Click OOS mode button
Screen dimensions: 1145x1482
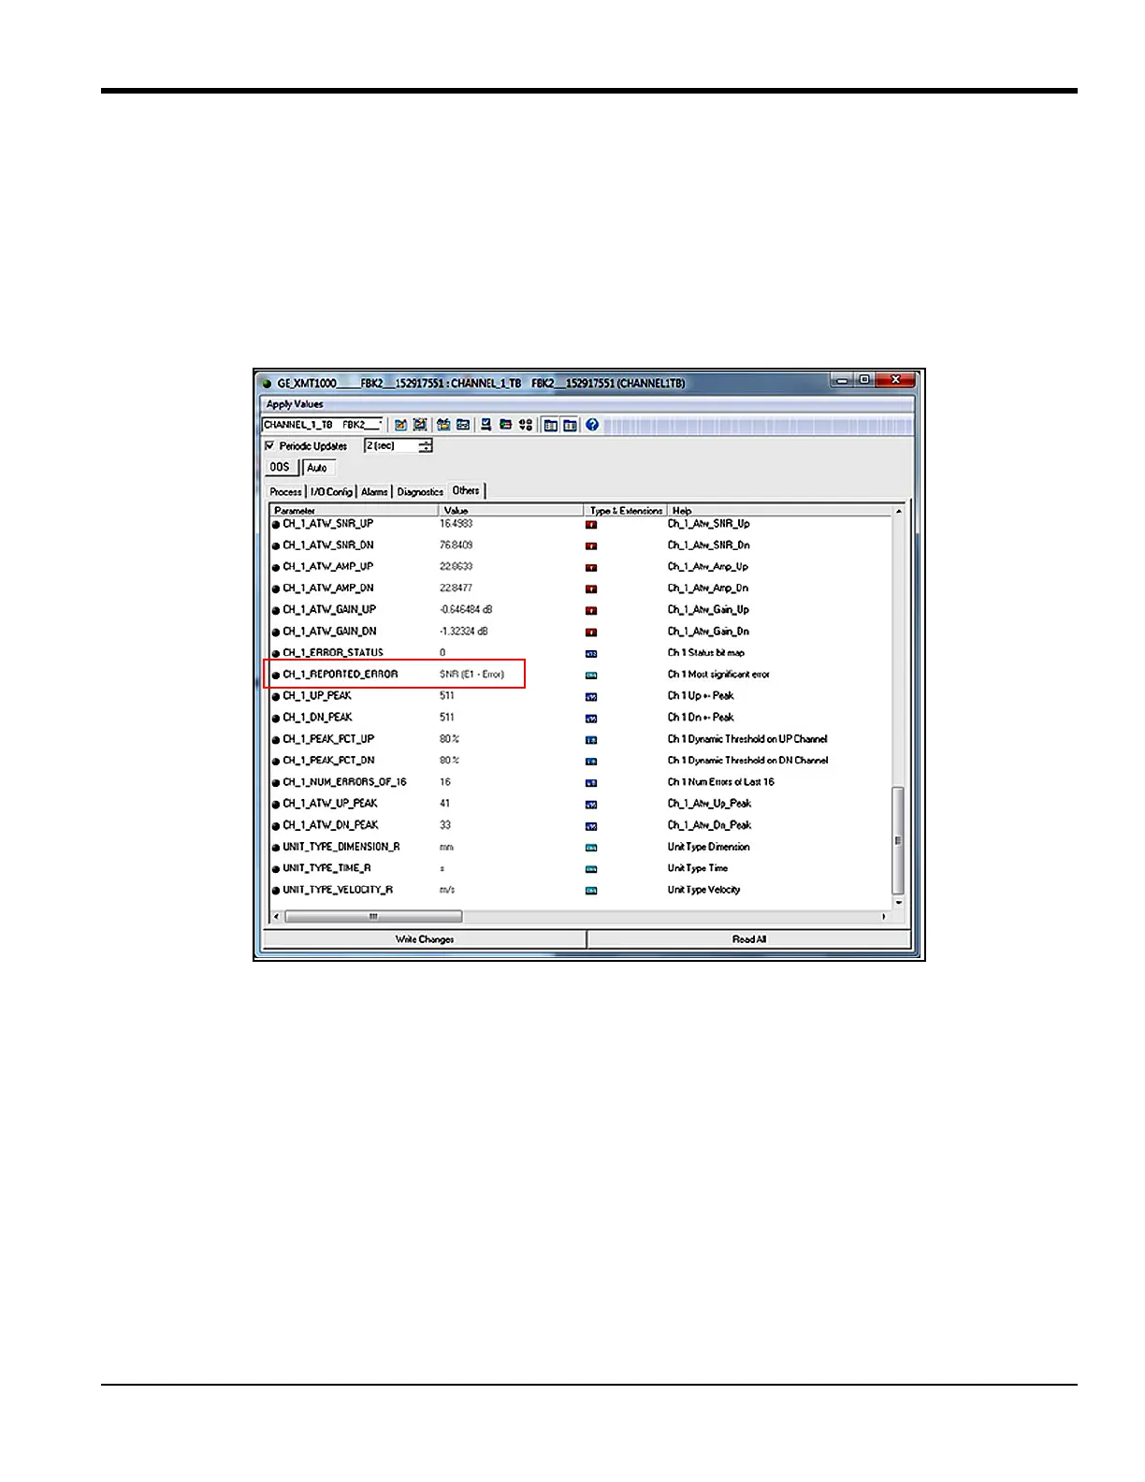[281, 467]
